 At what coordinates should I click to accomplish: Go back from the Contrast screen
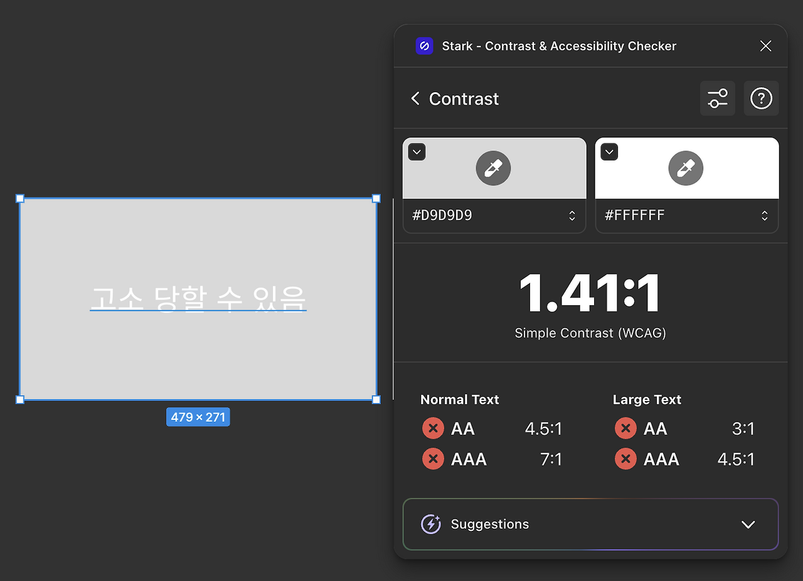click(x=415, y=98)
